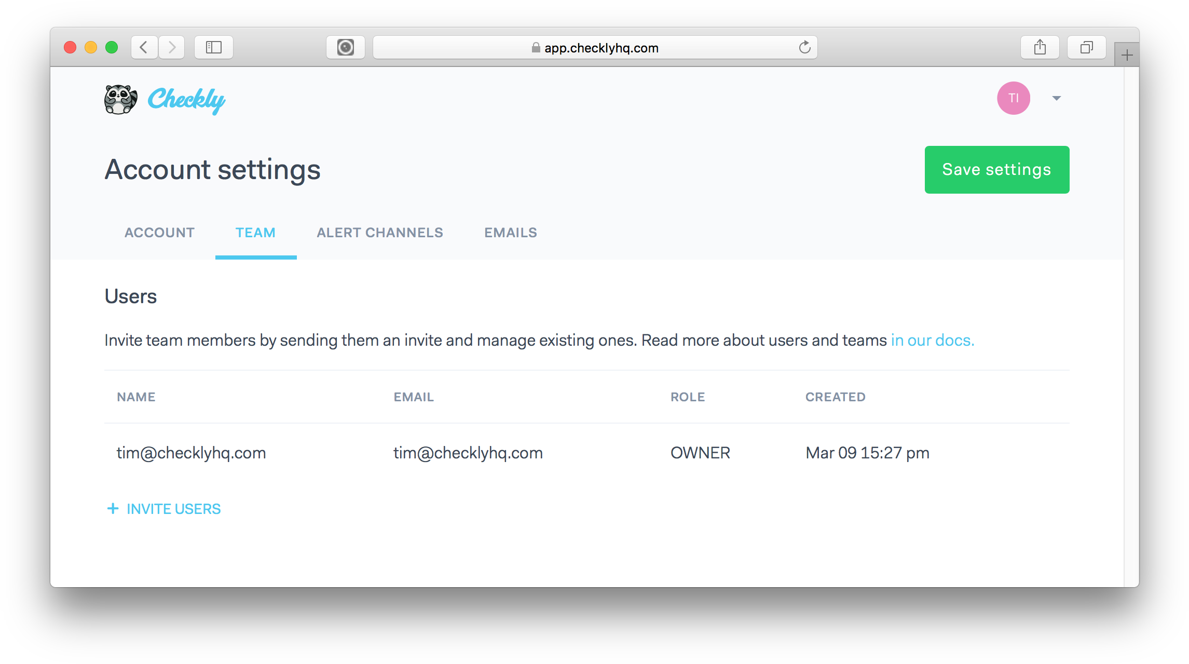Show all tabs using the tab overview icon
Viewport: 1189px width, 664px height.
1086,47
